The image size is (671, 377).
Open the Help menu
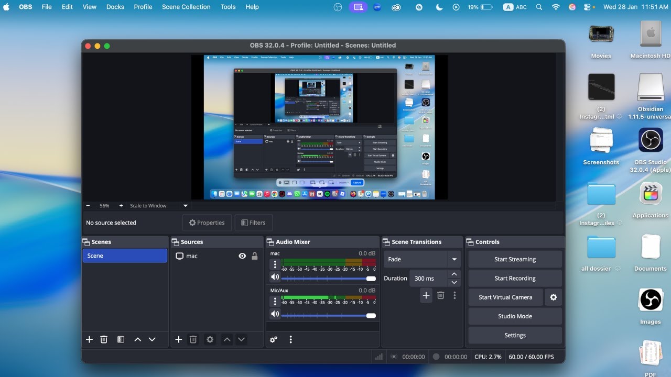[252, 7]
